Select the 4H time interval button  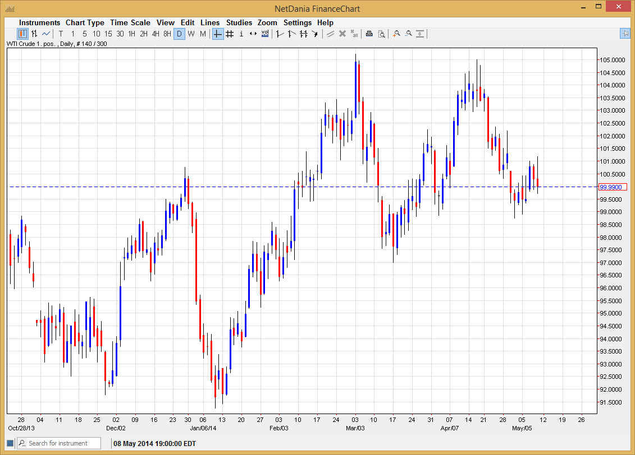coord(156,34)
